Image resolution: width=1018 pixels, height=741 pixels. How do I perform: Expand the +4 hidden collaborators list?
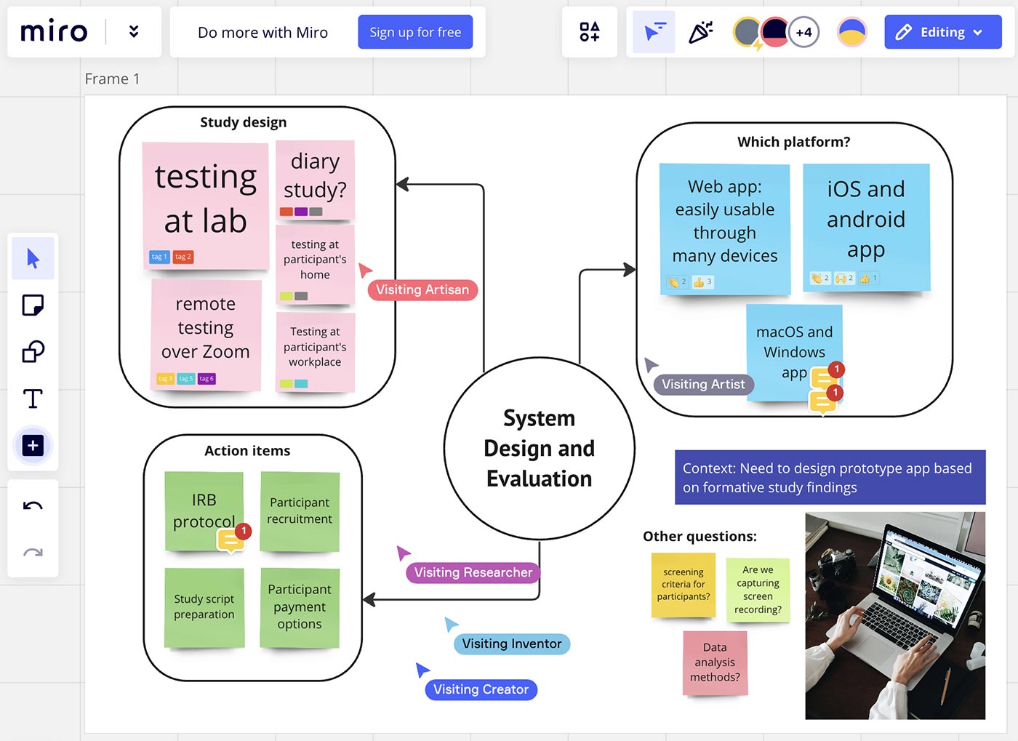point(805,31)
